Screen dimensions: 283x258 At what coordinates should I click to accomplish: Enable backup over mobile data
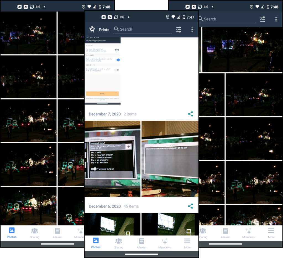tap(117, 70)
